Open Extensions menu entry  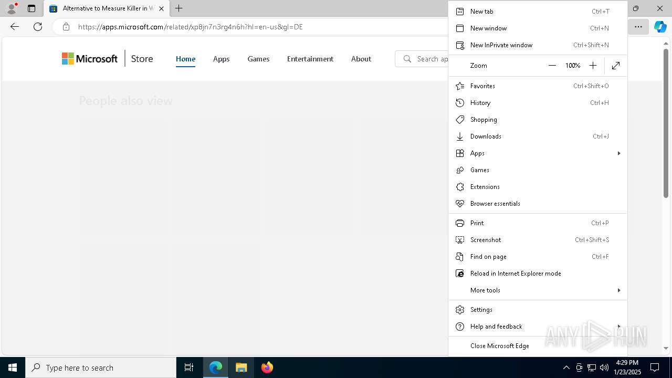click(x=538, y=187)
